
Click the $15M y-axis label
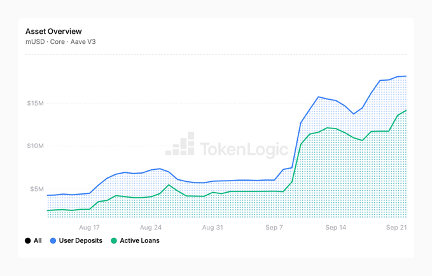tap(35, 103)
